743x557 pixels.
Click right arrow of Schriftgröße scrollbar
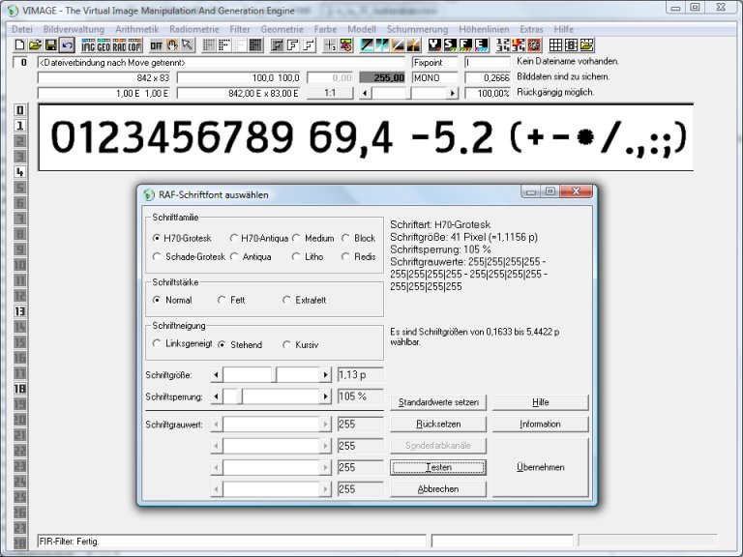point(326,374)
